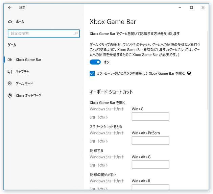Viewport: 213px width, 194px height.
Task: Go to ホーム settings page
Action: (44, 22)
